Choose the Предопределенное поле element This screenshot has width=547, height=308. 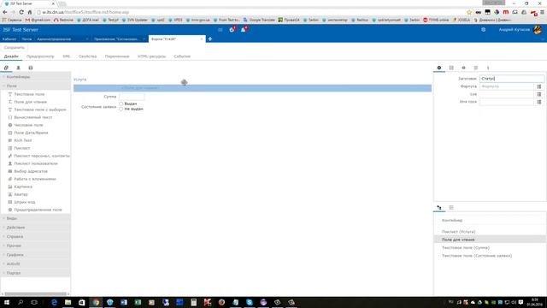[x=38, y=210]
